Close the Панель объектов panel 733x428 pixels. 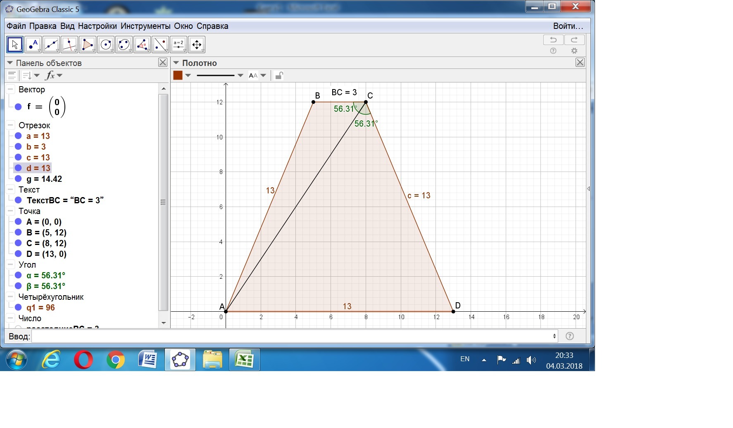(x=163, y=62)
